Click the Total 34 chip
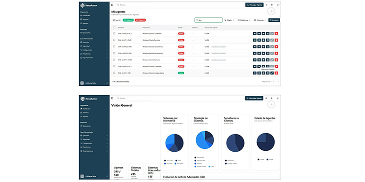This screenshot has width=365, height=182. [117, 20]
